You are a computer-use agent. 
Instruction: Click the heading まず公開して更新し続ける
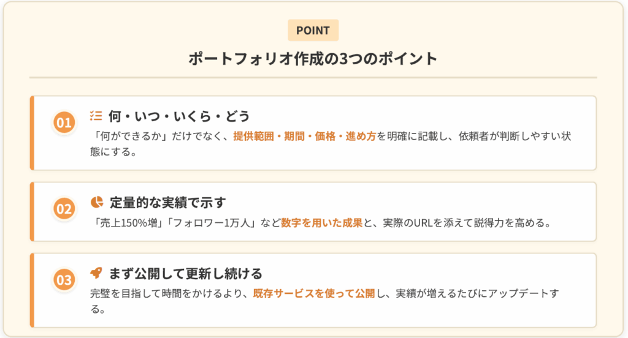[x=185, y=272]
